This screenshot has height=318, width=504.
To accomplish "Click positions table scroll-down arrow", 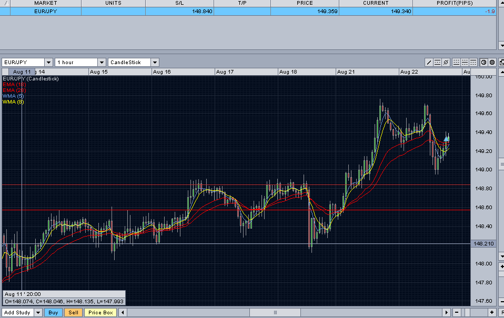I will coord(501,46).
